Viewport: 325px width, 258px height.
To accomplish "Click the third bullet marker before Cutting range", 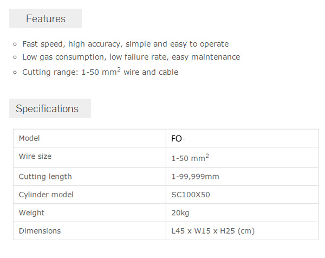I will pos(15,73).
